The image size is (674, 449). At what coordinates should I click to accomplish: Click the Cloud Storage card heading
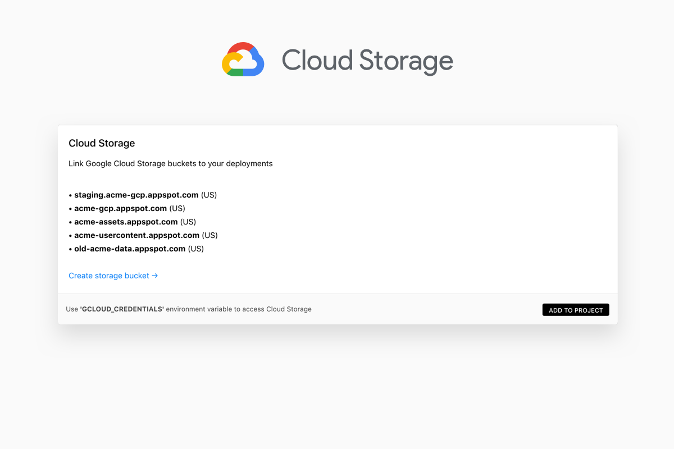point(102,143)
